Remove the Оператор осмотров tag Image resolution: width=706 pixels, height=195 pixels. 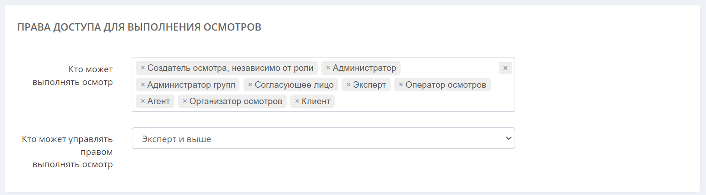coord(401,84)
